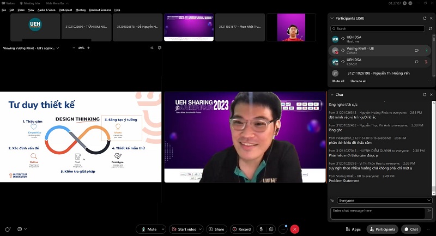This screenshot has height=236, width=436.
Task: Open the Meeting menu
Action: click(81, 10)
